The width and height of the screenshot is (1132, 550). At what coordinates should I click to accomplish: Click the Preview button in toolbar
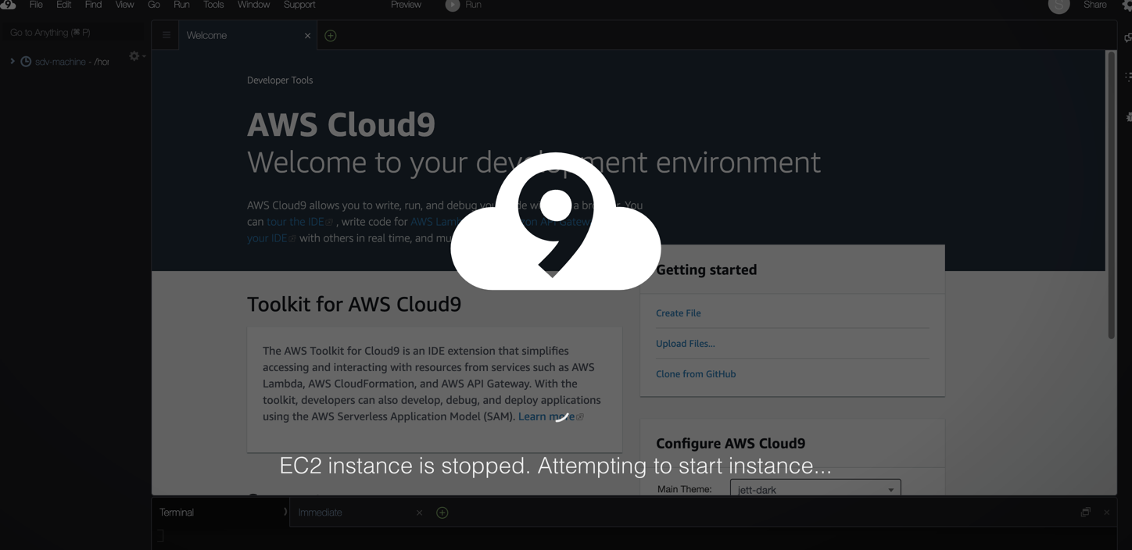click(x=406, y=5)
